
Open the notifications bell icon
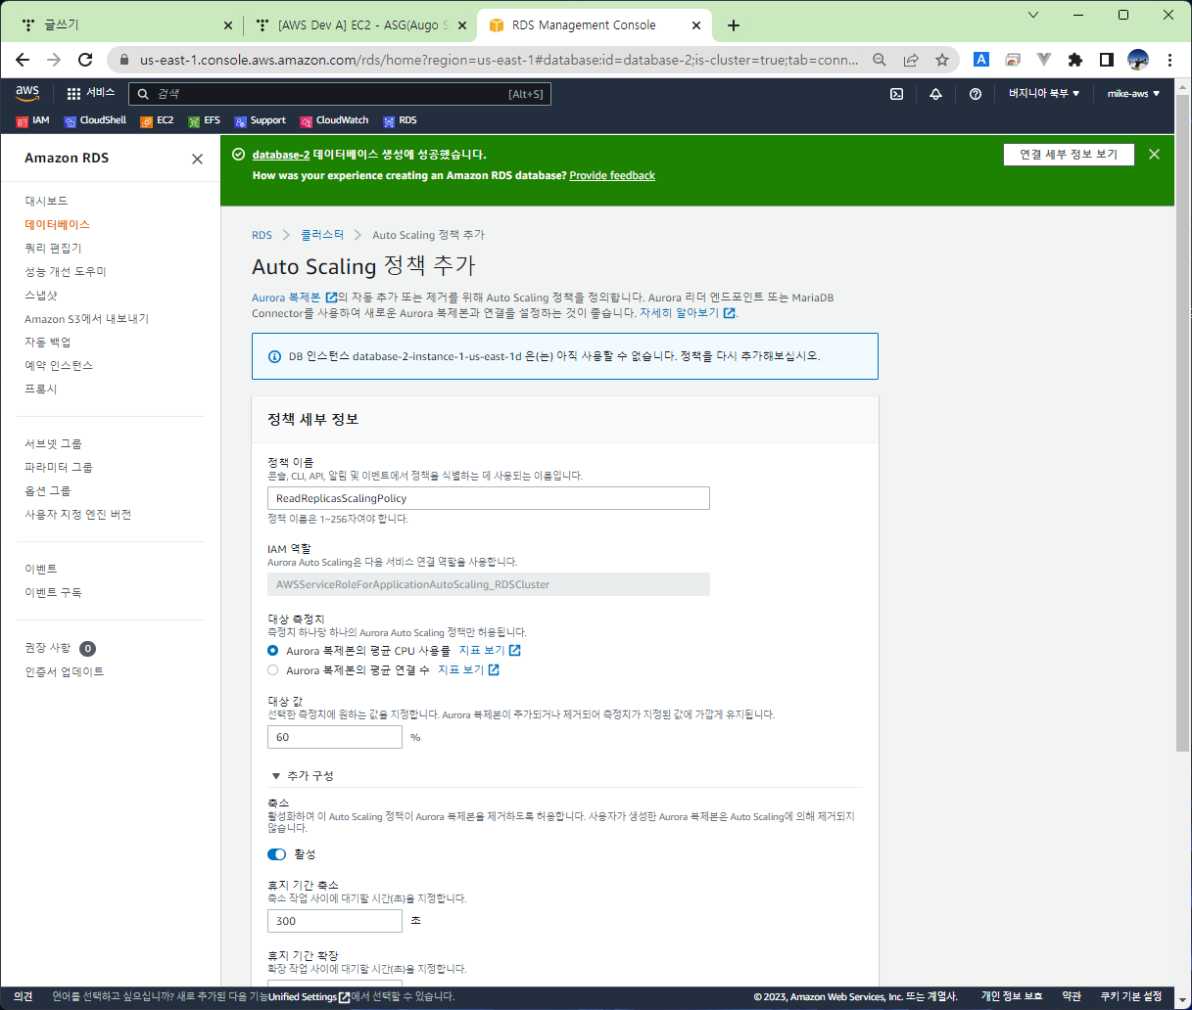click(x=935, y=94)
